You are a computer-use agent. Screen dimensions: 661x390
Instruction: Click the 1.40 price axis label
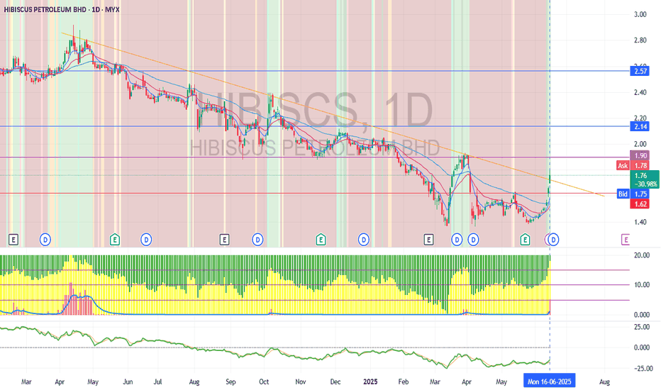tap(640, 222)
